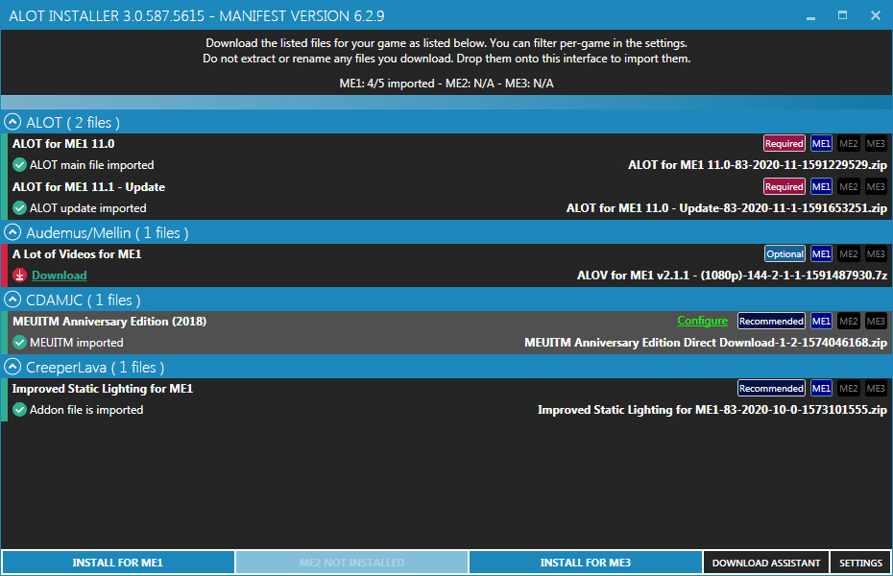Click the blue progress bar below the status
The width and height of the screenshot is (893, 576).
pos(446,103)
